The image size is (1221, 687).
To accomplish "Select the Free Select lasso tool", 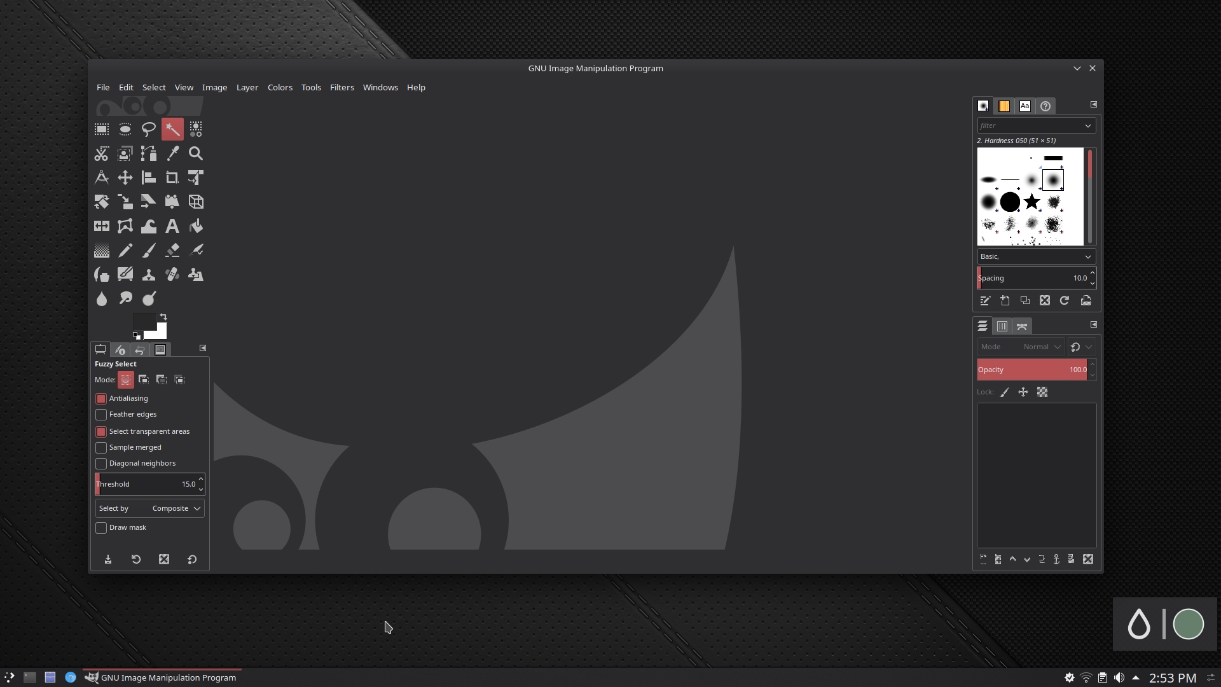I will [149, 129].
